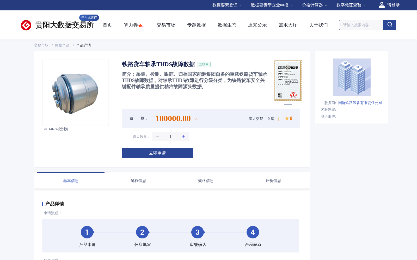Click the star rating favorite icon

287,118
